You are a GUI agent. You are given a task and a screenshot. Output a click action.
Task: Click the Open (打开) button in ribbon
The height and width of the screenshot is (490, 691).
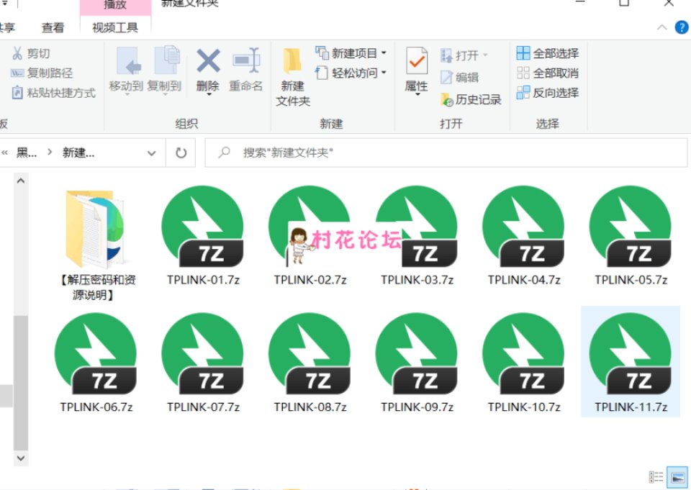click(x=464, y=55)
